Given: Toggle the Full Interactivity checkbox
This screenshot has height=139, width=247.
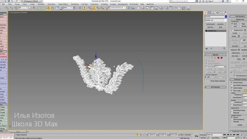Looking at the screenshot, I should [x=235, y=76].
